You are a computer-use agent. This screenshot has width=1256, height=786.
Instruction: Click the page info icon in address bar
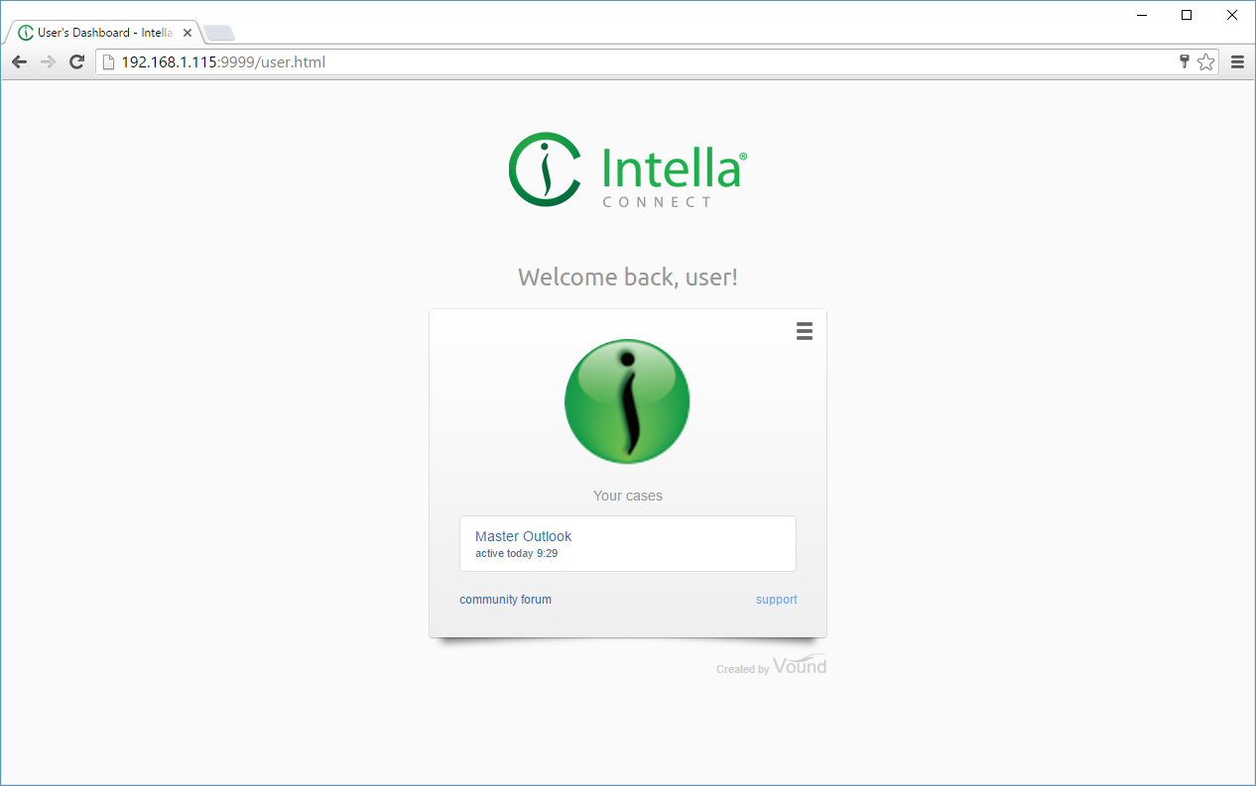(x=106, y=61)
